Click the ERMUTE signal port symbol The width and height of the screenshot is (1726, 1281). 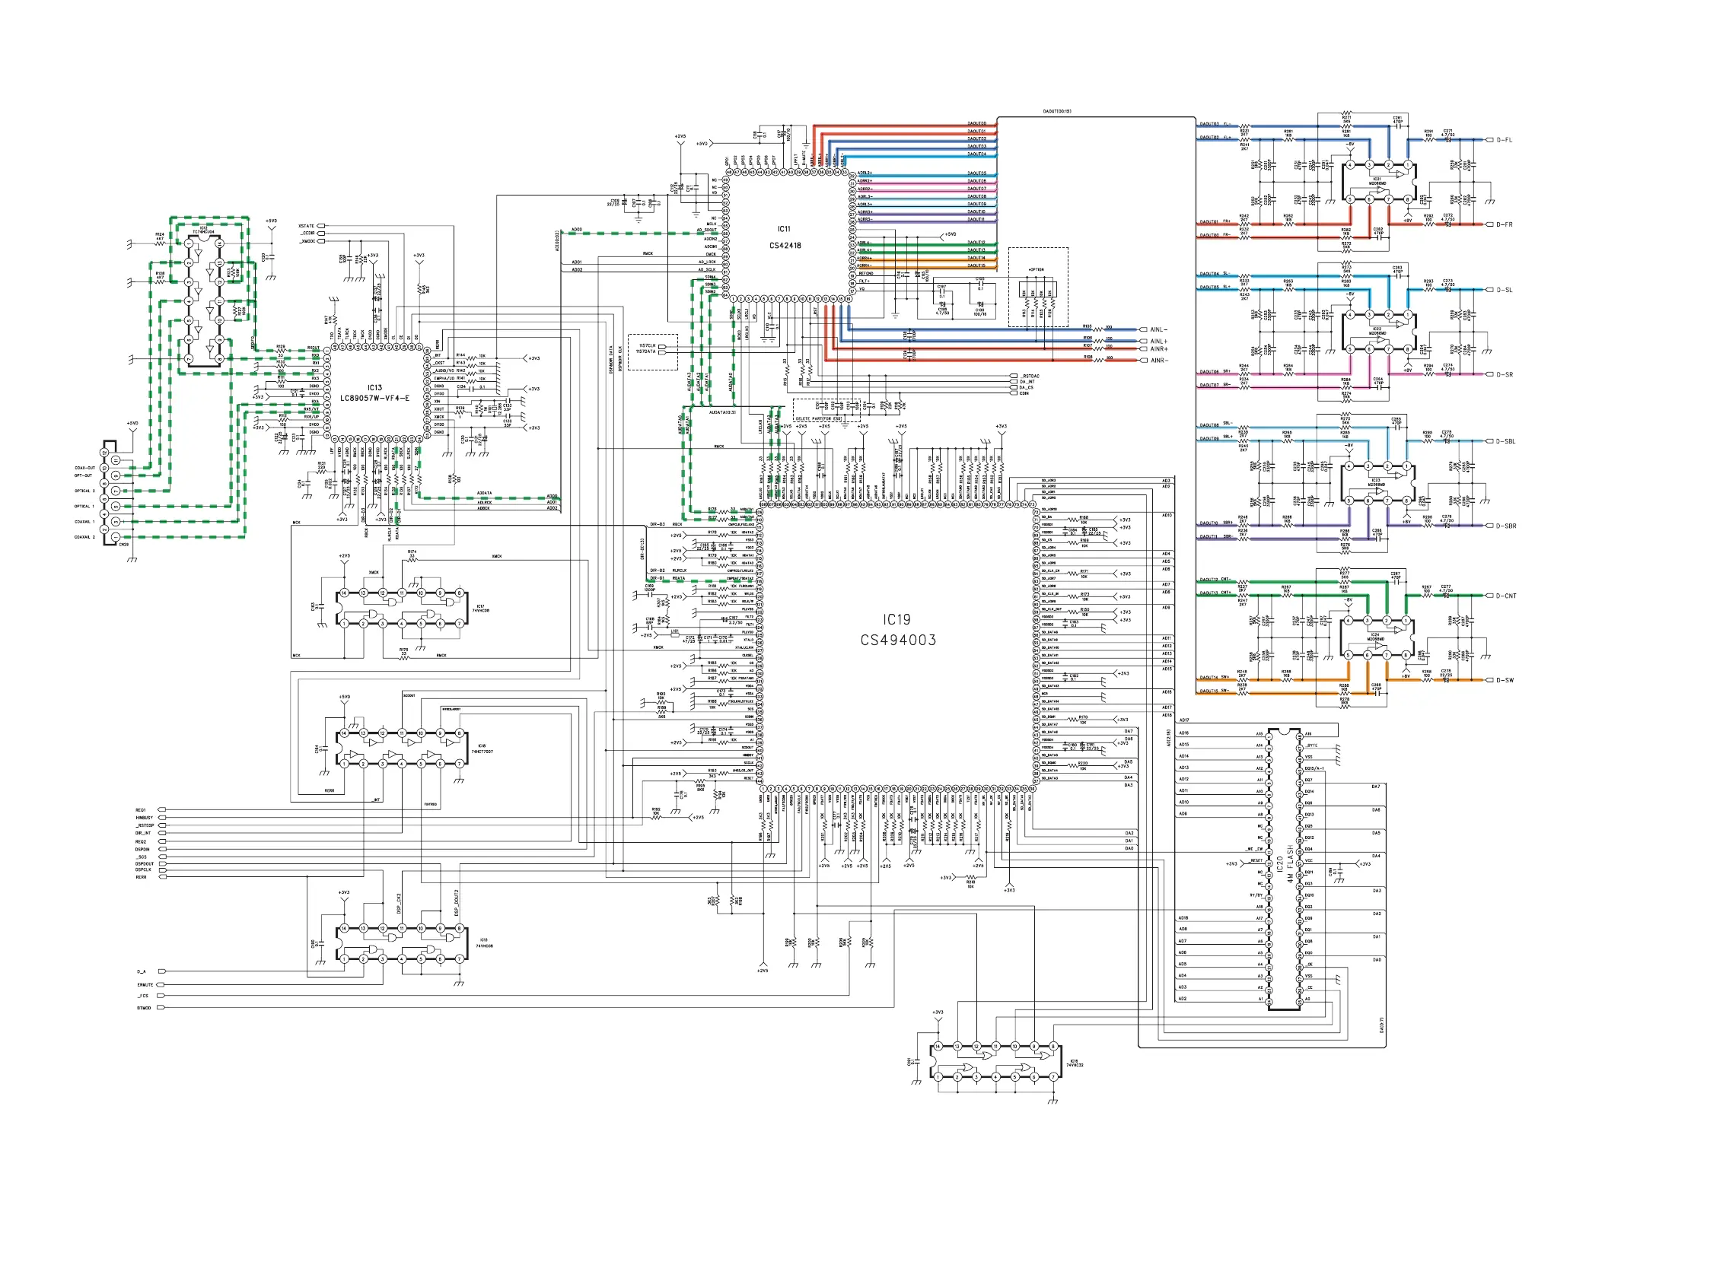click(161, 985)
